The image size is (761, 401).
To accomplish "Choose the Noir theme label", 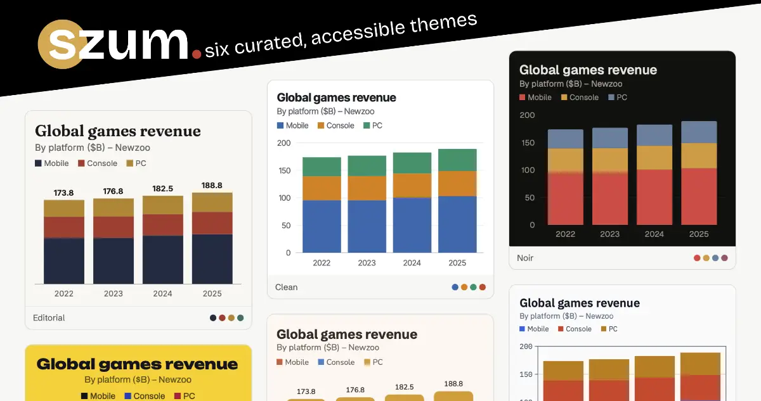I will [525, 258].
